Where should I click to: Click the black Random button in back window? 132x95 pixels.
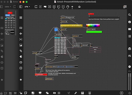(x=12, y=33)
